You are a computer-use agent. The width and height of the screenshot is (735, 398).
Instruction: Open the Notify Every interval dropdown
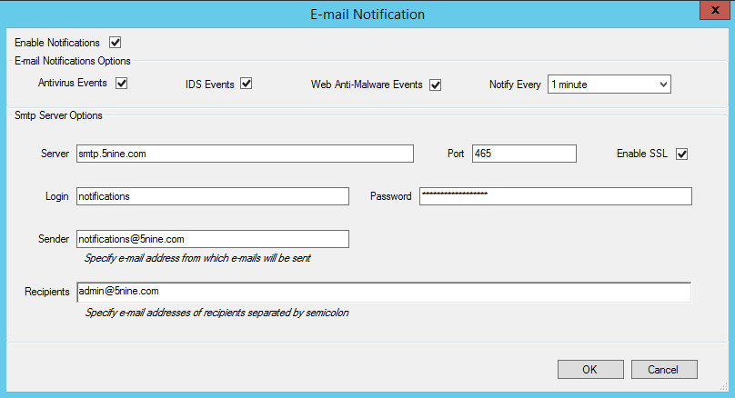609,85
